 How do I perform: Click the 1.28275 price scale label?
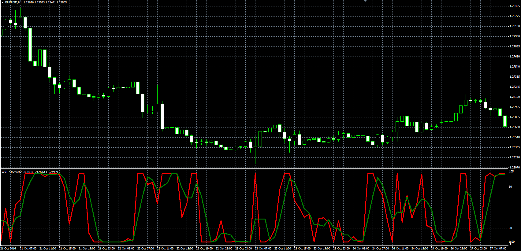coord(515,16)
